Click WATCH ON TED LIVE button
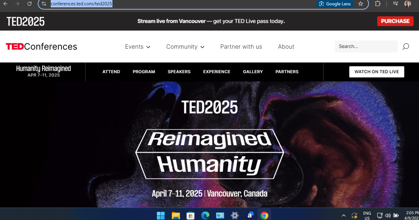 (x=376, y=72)
